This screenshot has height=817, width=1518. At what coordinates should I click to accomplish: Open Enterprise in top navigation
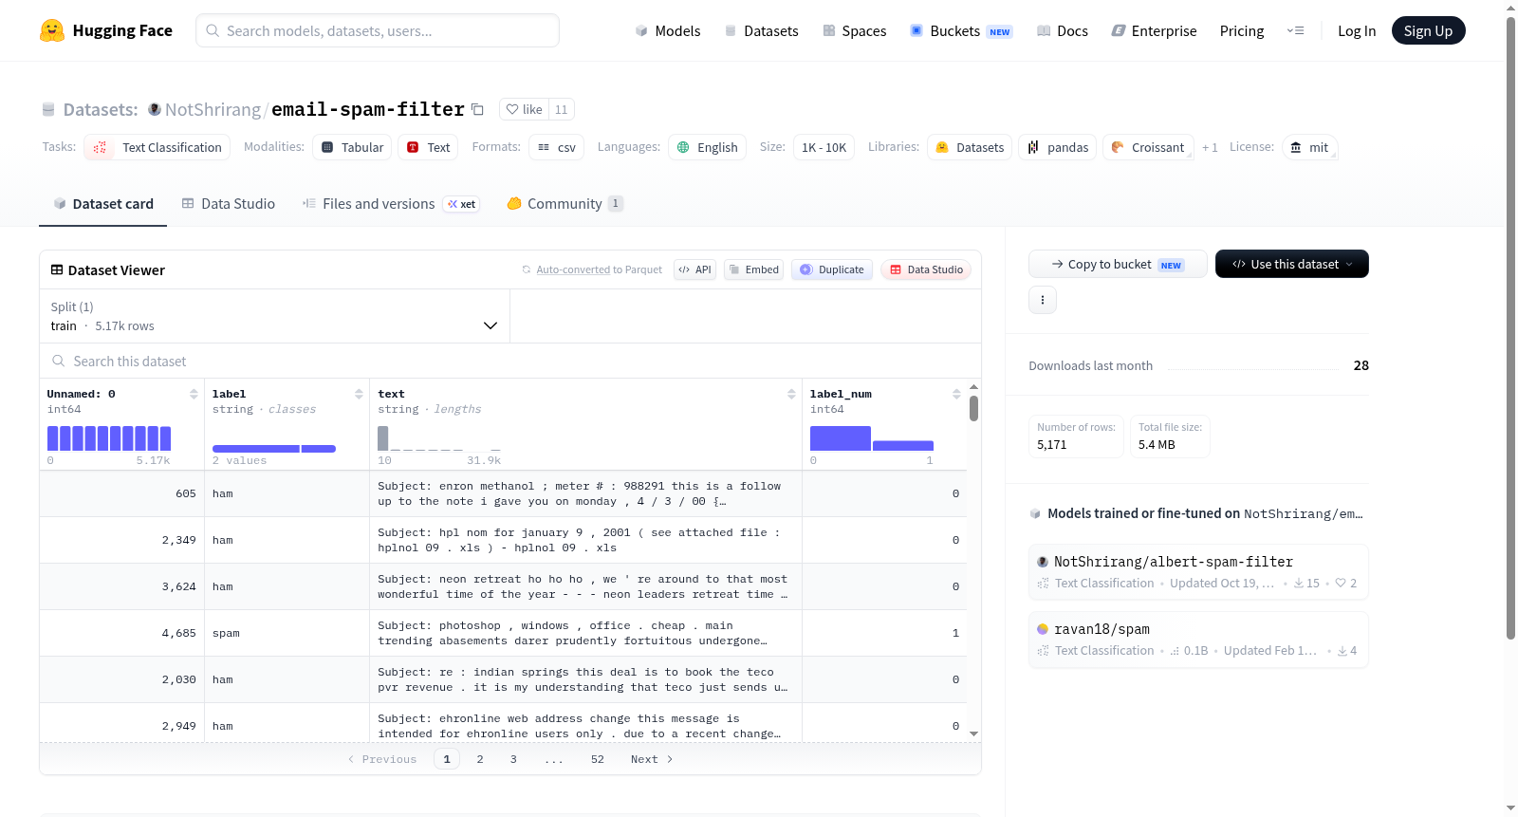pyautogui.click(x=1154, y=31)
